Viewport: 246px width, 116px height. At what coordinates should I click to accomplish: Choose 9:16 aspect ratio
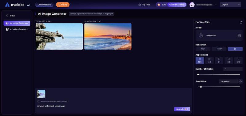pyautogui.click(x=238, y=60)
